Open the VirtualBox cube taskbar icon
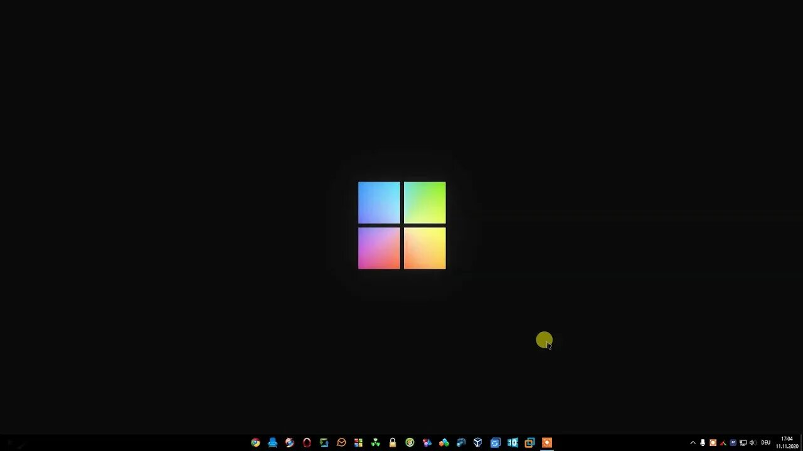 pos(478,442)
